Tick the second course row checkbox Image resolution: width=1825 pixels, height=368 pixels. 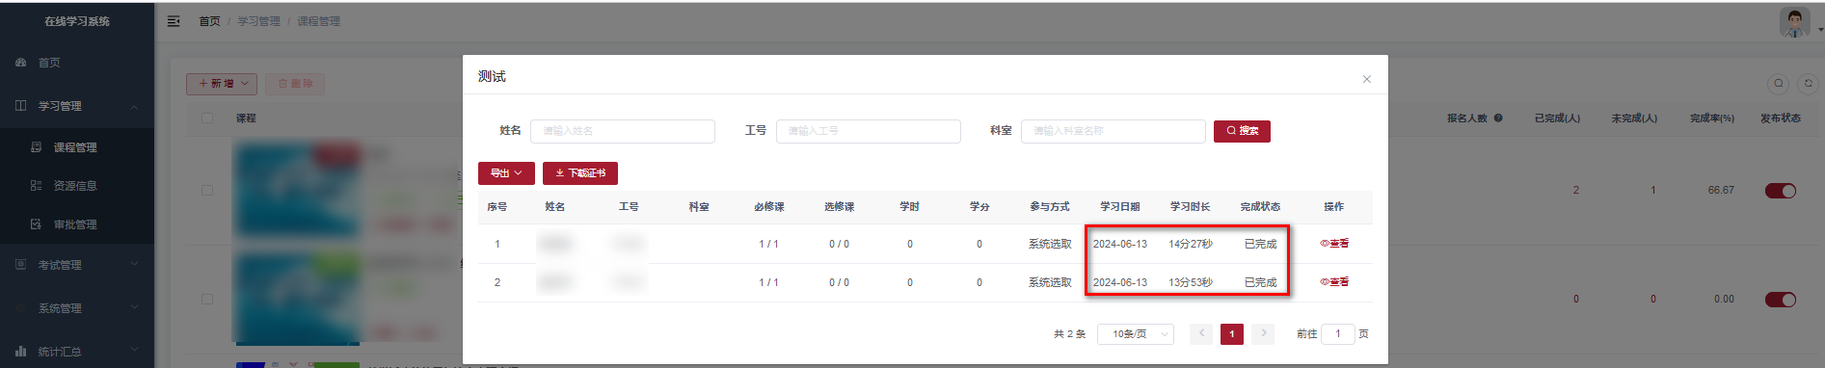[206, 300]
